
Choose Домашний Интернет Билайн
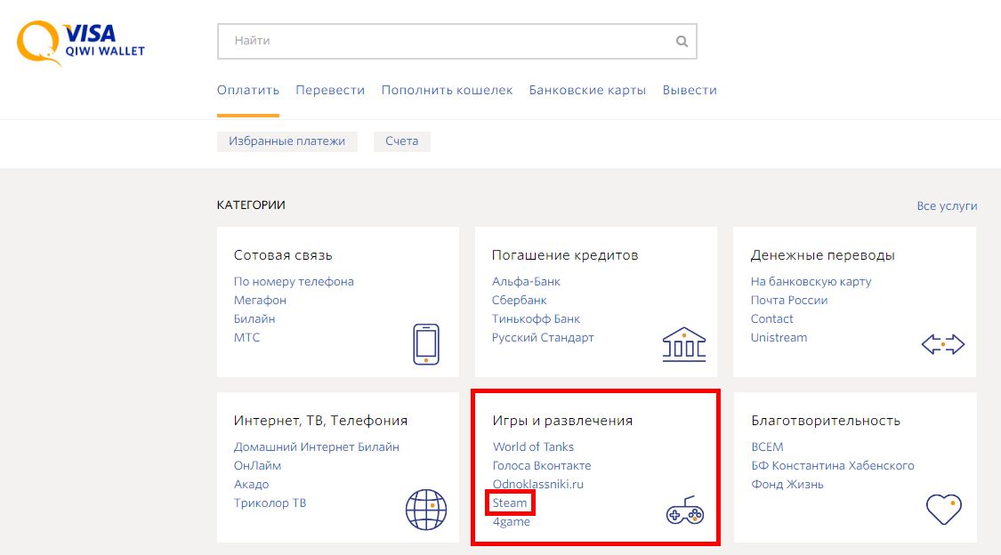(317, 446)
